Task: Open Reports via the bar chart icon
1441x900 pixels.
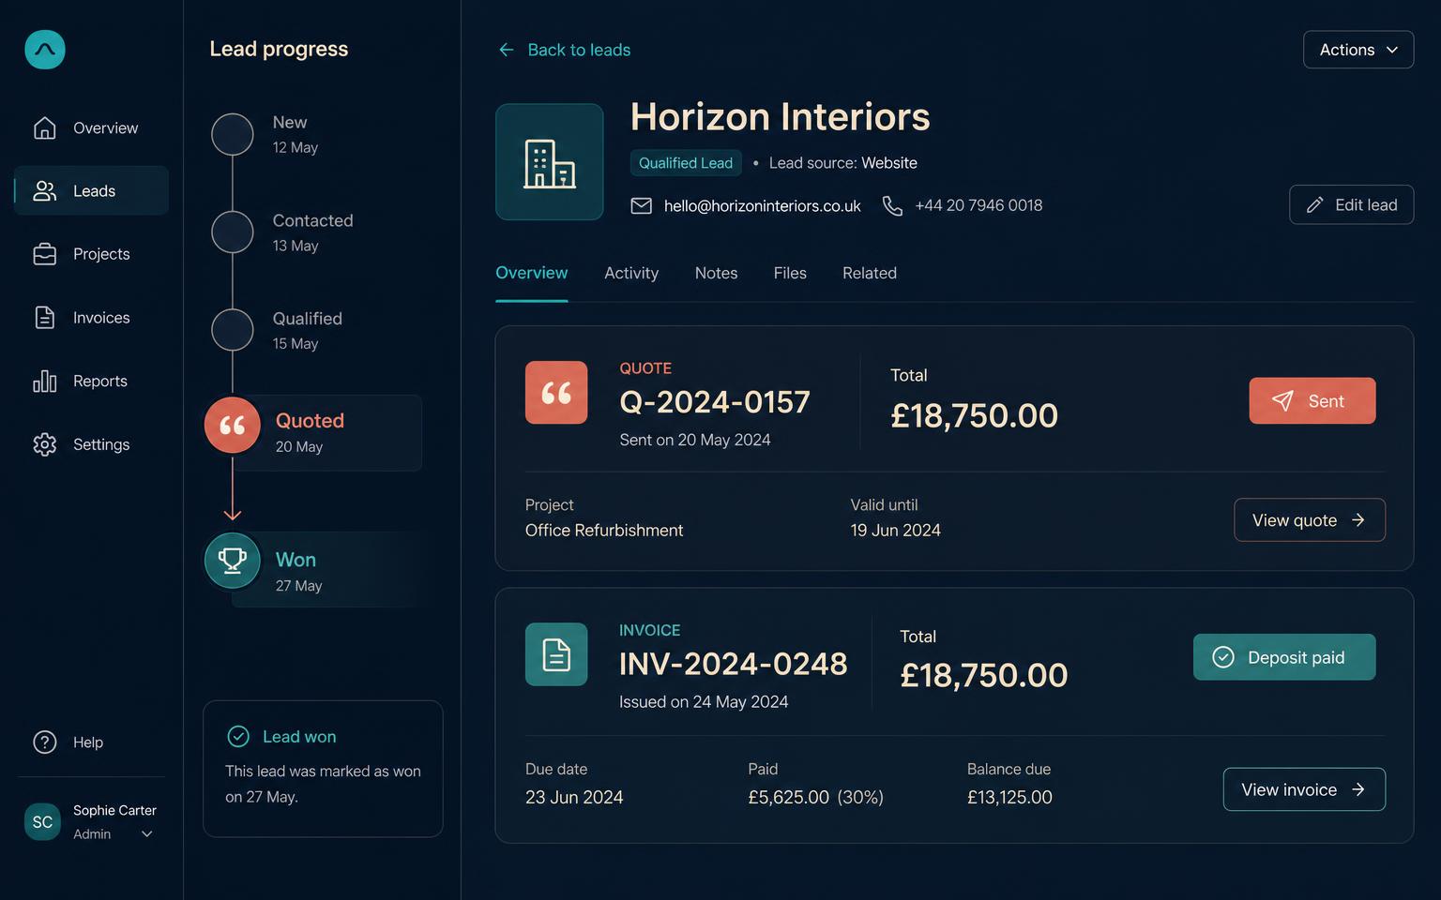Action: tap(45, 381)
